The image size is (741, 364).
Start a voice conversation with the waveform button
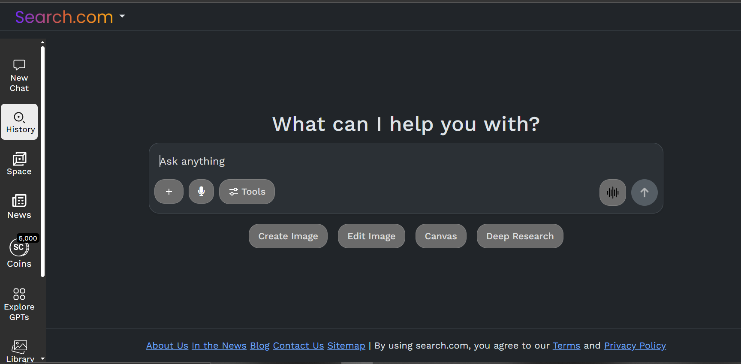point(612,192)
